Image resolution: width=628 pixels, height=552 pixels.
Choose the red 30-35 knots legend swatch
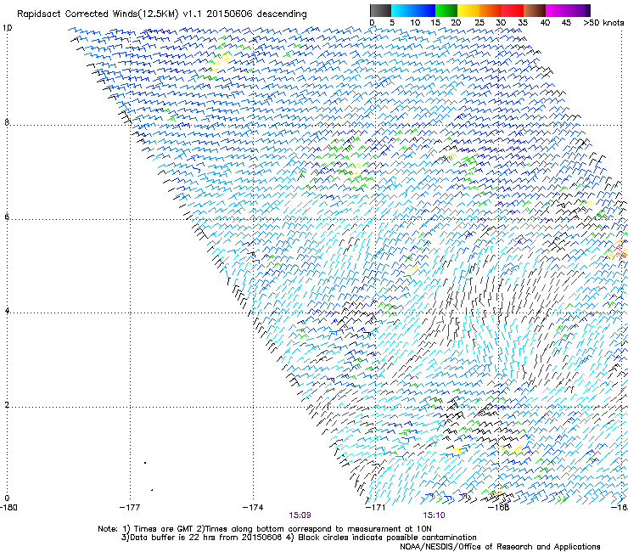[x=513, y=10]
